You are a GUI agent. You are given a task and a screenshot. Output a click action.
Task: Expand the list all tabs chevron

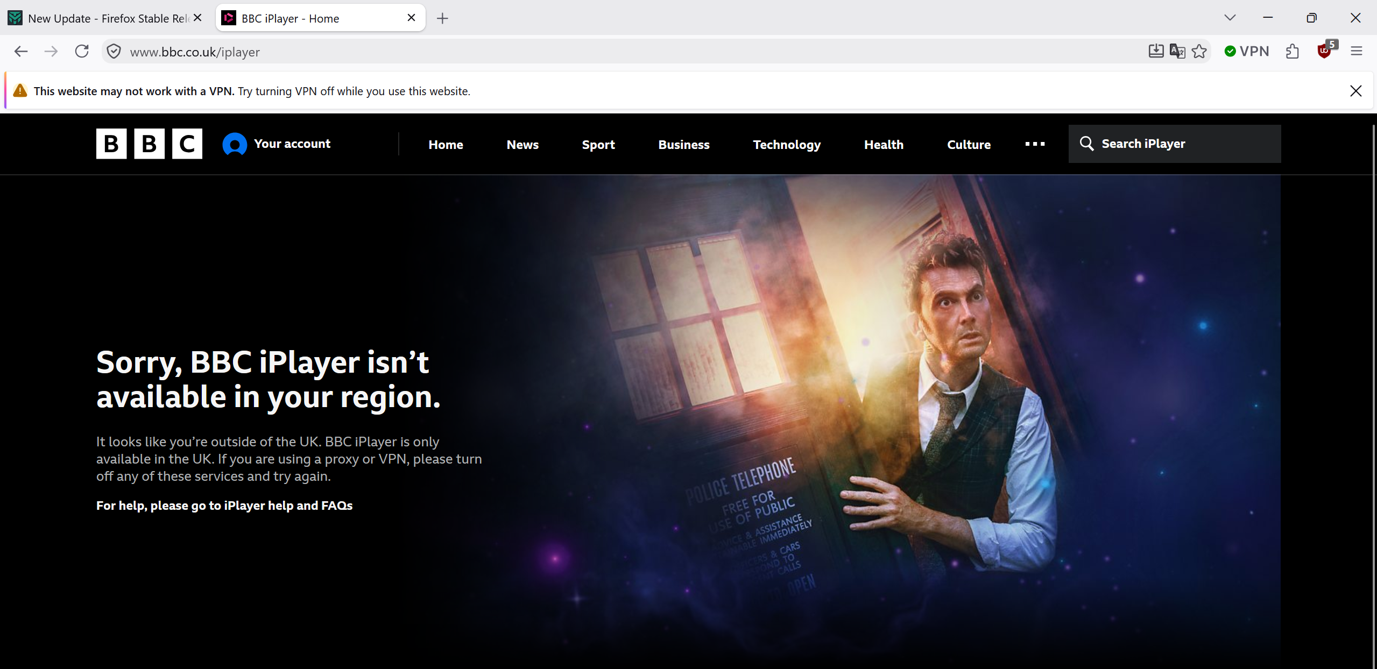pyautogui.click(x=1230, y=18)
